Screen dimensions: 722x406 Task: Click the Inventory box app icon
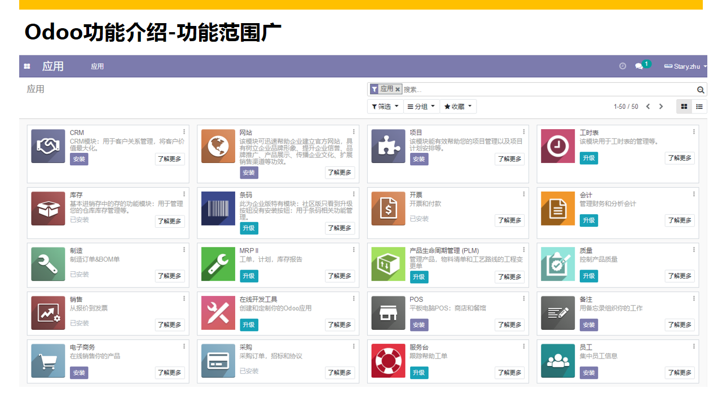48,208
